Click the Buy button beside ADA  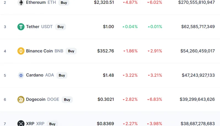pos(62,75)
